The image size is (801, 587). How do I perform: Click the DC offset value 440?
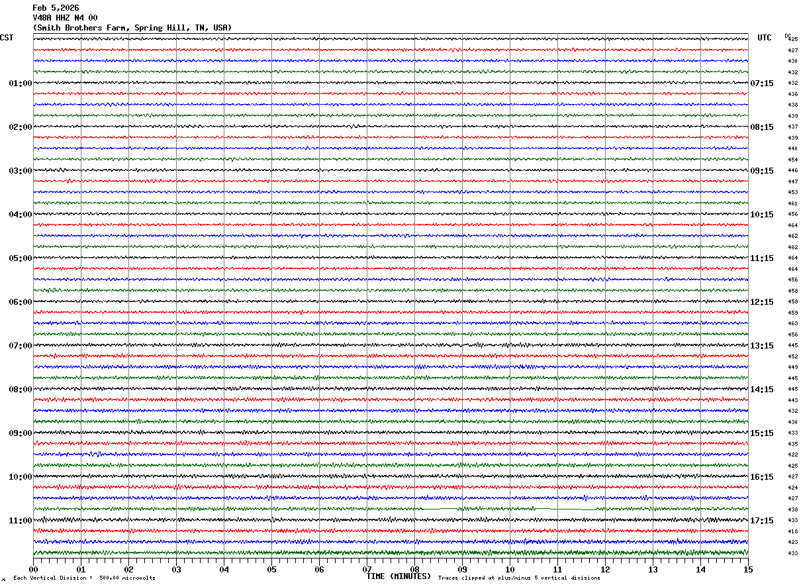(792, 149)
